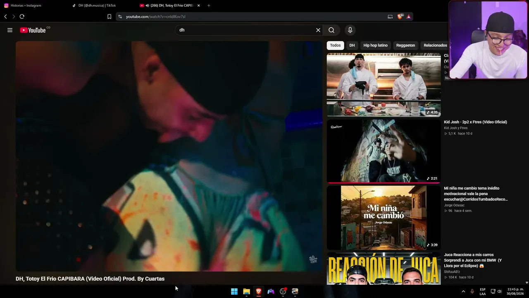
Task: Open the clock showing 11:45 p. m.
Action: click(x=515, y=291)
